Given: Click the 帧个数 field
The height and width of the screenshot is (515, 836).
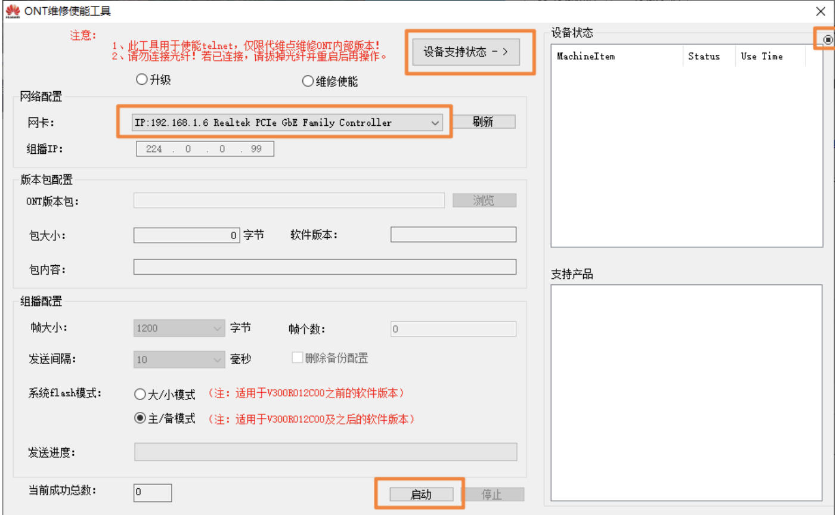Looking at the screenshot, I should coord(453,328).
